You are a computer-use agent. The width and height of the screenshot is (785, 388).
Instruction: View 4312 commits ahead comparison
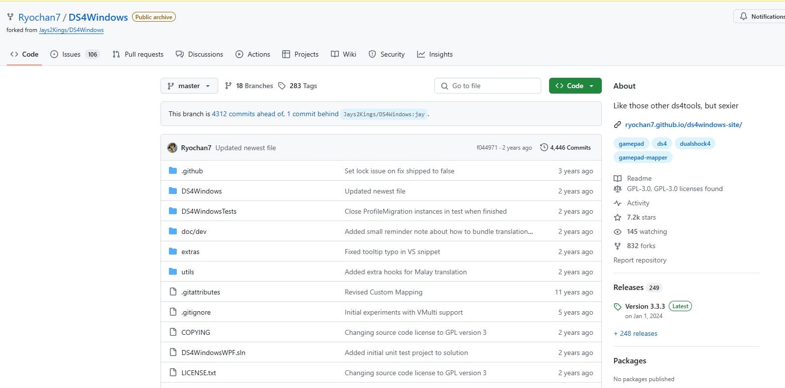(248, 114)
